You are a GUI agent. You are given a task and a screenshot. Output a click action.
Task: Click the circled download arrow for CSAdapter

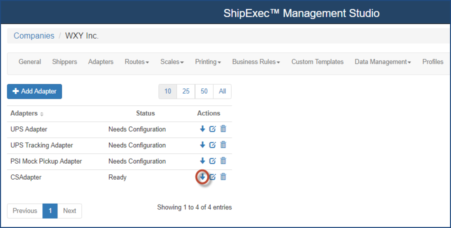203,177
